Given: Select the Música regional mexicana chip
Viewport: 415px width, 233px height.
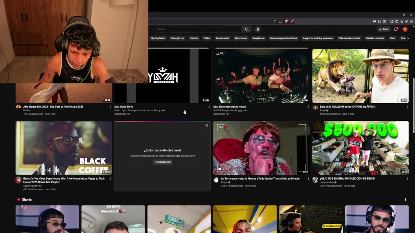Looking at the screenshot, I should [283, 38].
